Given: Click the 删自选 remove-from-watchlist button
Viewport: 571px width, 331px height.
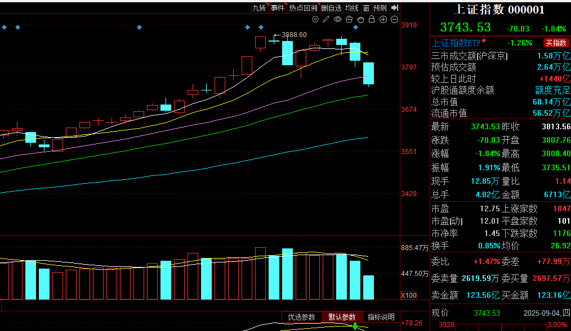Looking at the screenshot, I should point(331,8).
